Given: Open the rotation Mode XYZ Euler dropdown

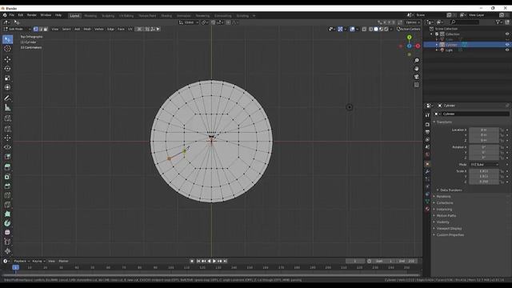Looking at the screenshot, I should click(x=485, y=165).
